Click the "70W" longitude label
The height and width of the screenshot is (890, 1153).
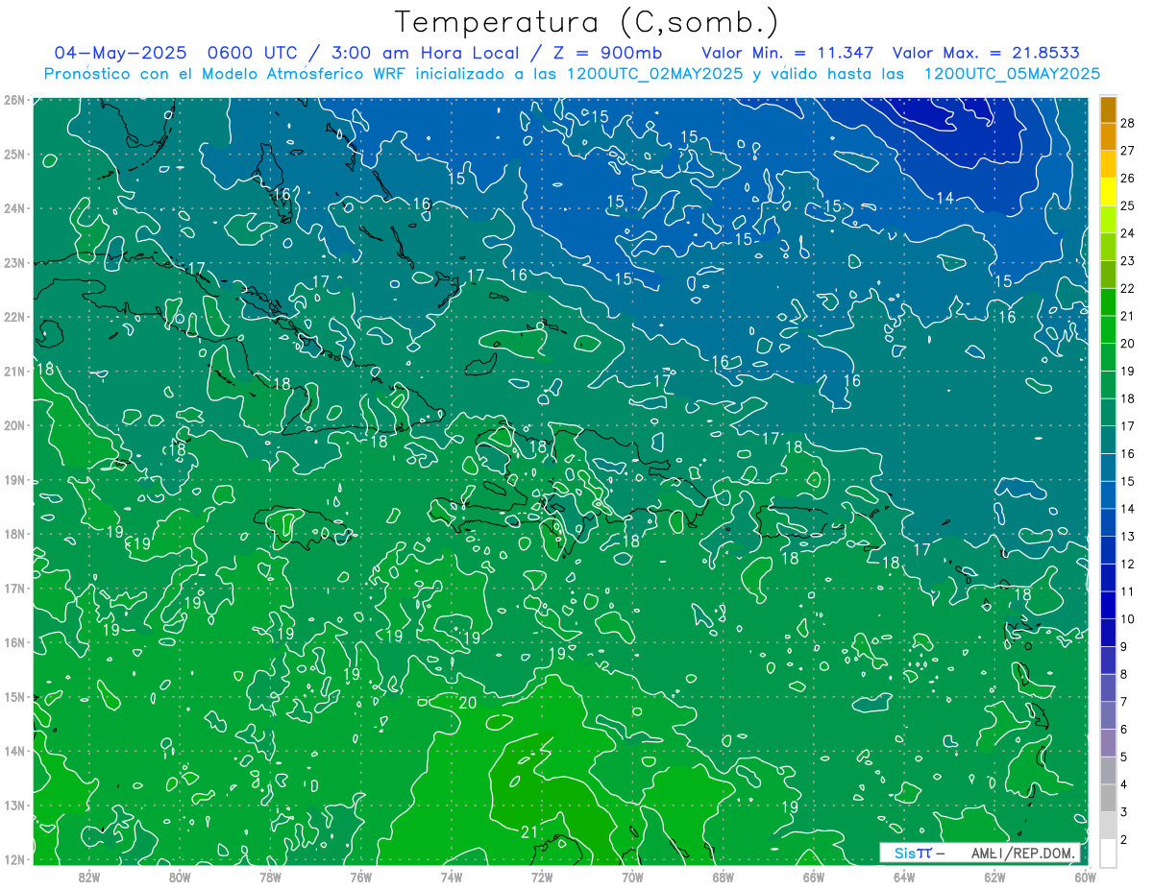tap(632, 876)
